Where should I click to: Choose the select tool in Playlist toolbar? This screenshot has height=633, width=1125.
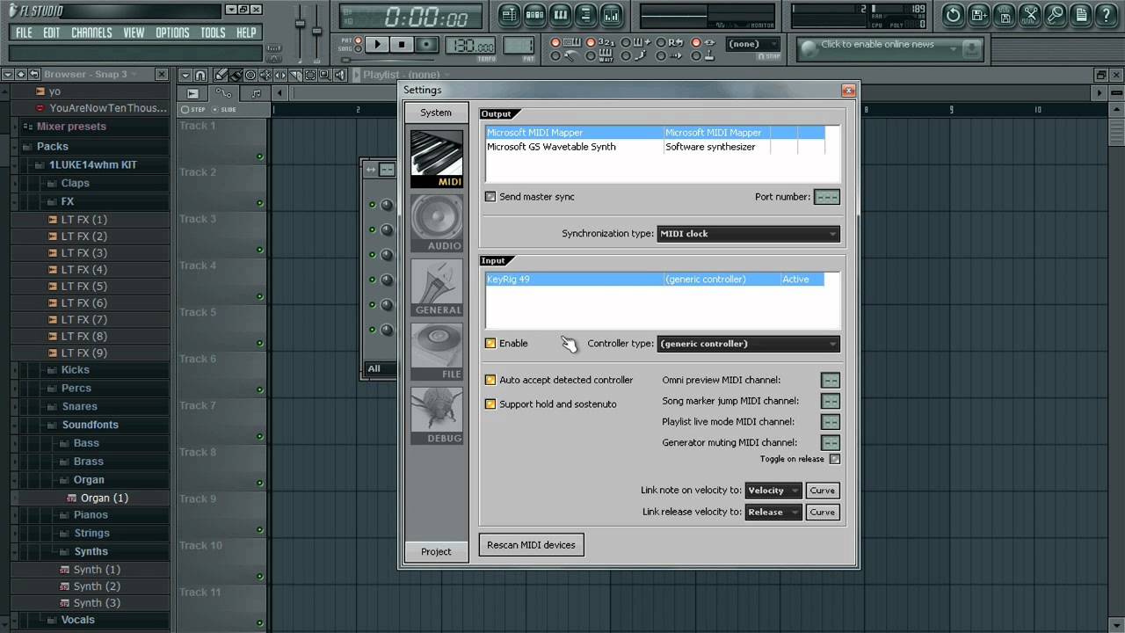point(310,75)
